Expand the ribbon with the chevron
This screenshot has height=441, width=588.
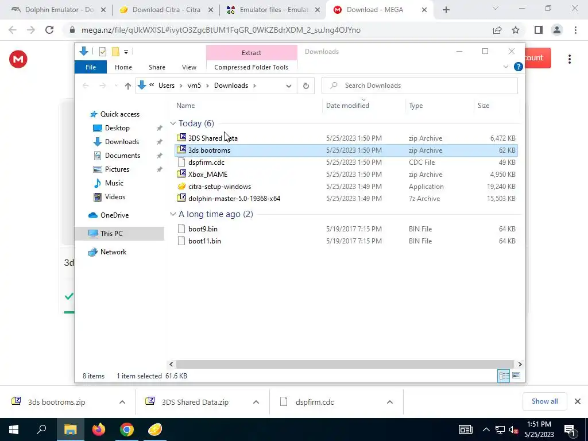tap(505, 67)
